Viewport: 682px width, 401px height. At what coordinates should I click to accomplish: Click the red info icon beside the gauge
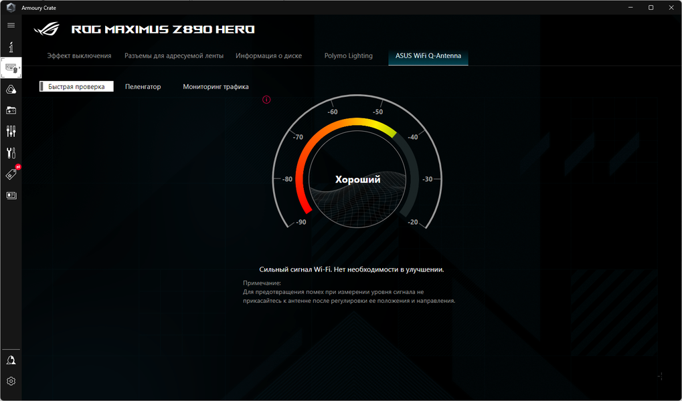click(x=266, y=100)
